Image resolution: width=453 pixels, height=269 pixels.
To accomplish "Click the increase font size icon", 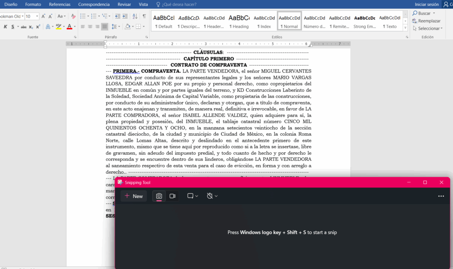I will (x=44, y=16).
